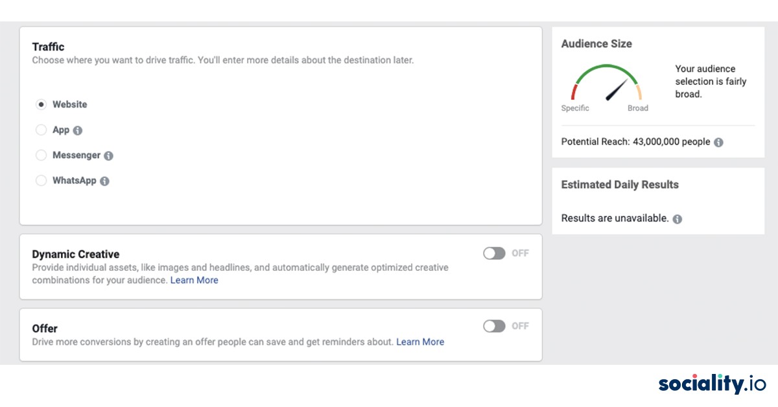Viewport: 778px width, 407px height.
Task: Select the Website radio button
Action: pos(41,104)
